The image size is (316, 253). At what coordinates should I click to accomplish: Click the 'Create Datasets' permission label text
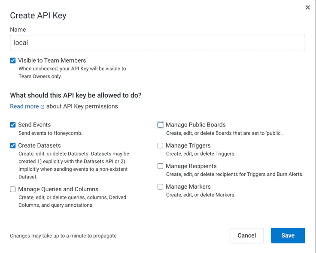click(x=39, y=145)
